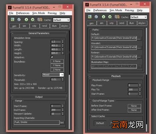Click the Y None boundless button
The image size is (156, 134).
[57, 66]
